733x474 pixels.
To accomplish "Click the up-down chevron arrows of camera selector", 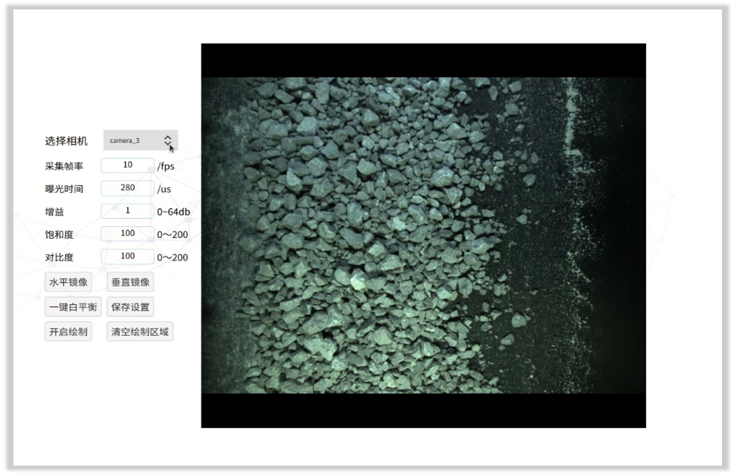I will (168, 141).
